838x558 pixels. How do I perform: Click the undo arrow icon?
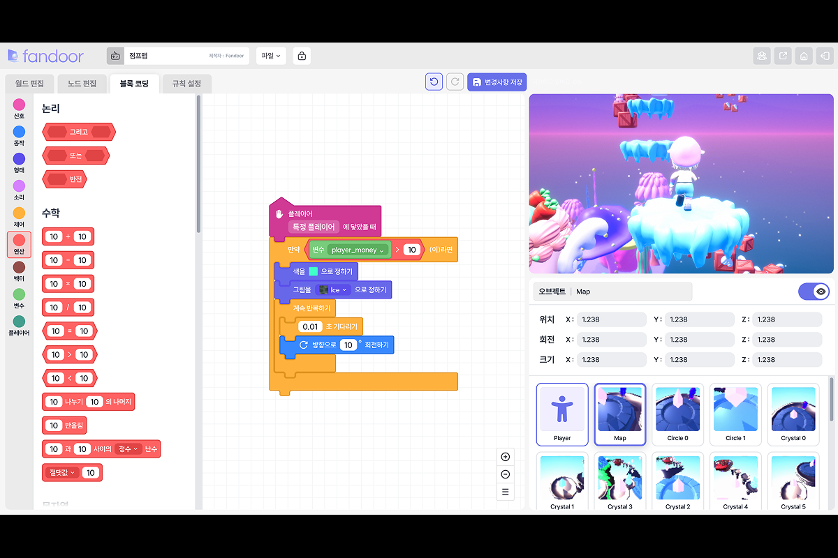(x=434, y=81)
